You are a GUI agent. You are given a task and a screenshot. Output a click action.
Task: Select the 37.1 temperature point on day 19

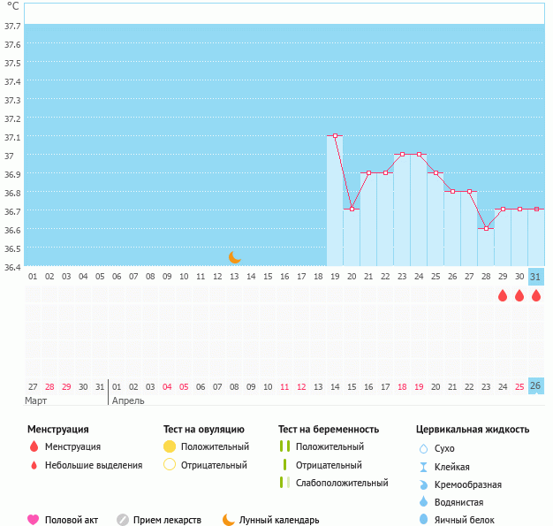point(335,136)
